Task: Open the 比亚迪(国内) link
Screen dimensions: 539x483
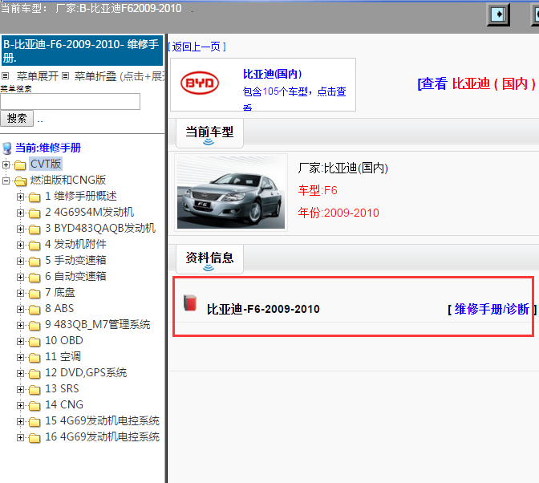Action: (272, 74)
